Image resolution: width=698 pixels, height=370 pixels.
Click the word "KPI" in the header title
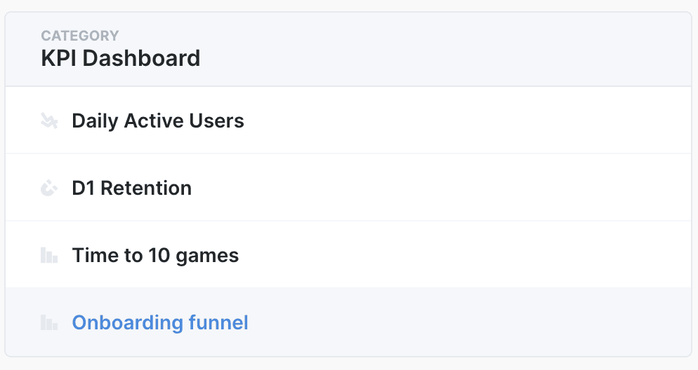(x=59, y=58)
